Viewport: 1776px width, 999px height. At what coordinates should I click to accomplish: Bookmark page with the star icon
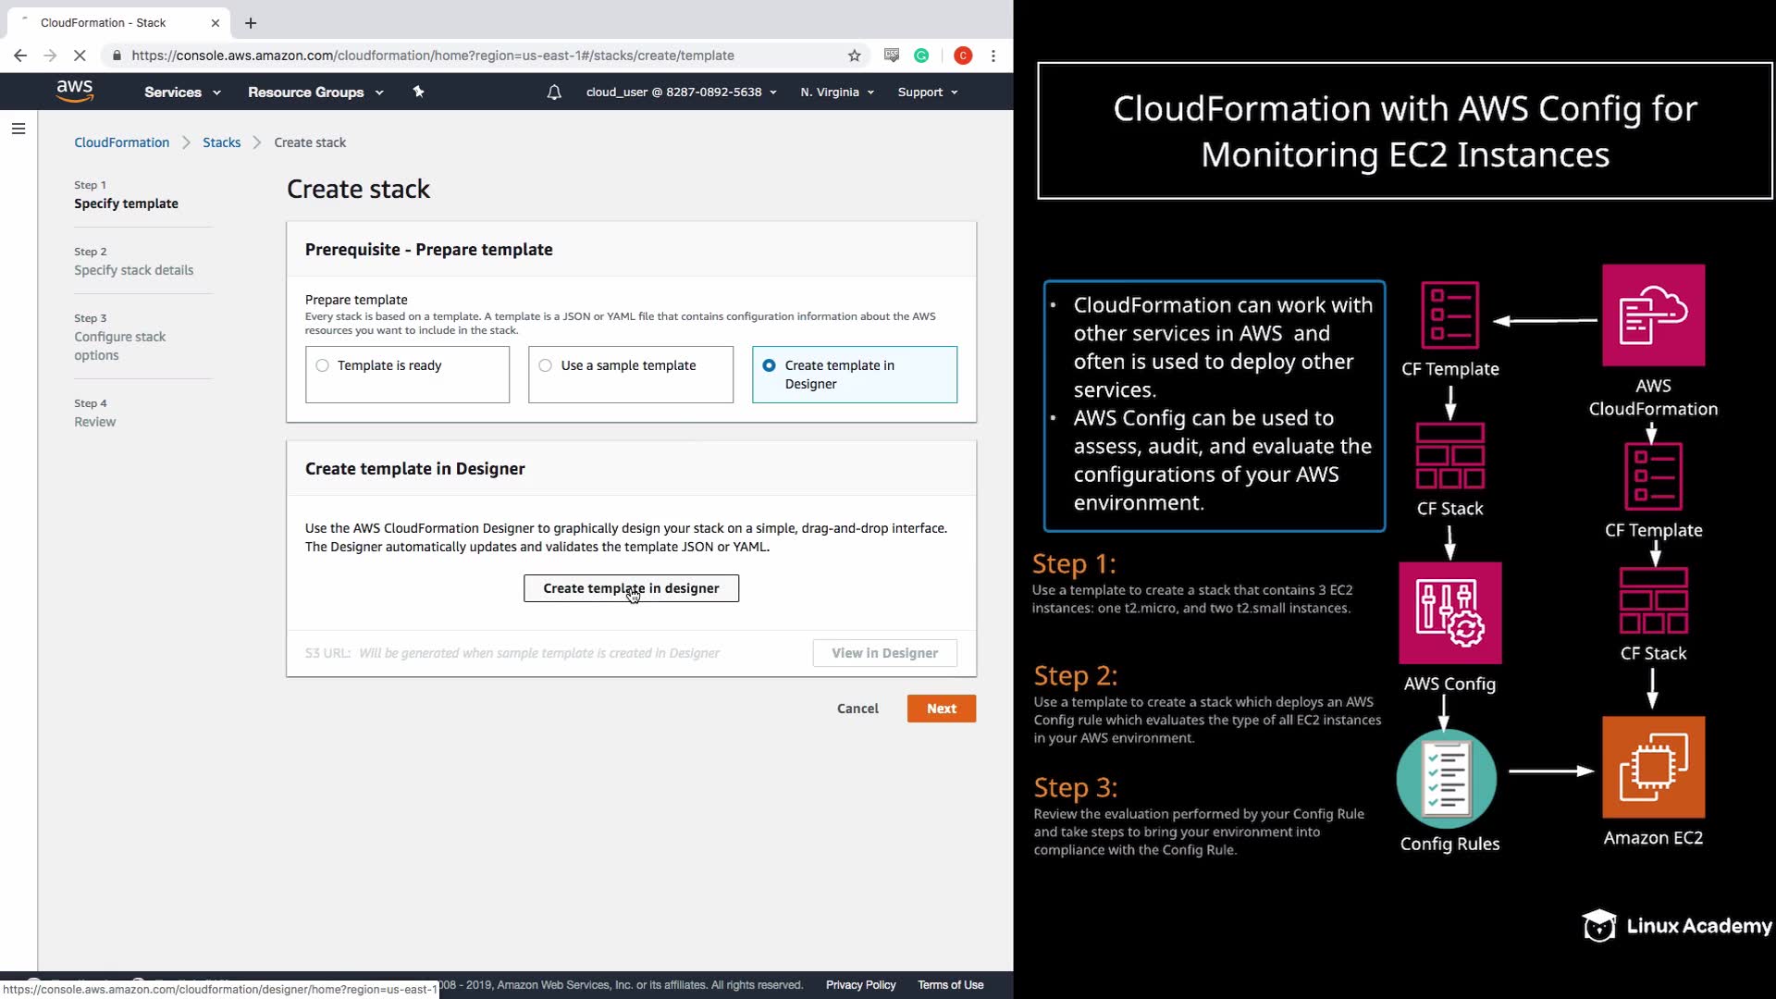click(854, 55)
